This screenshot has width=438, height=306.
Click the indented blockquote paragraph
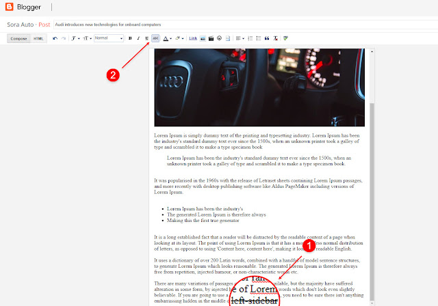pos(259,161)
